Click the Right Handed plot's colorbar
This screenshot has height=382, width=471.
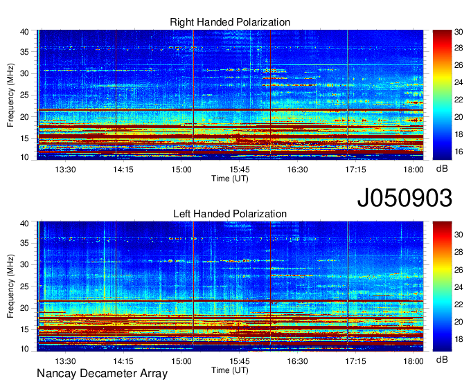(442, 95)
